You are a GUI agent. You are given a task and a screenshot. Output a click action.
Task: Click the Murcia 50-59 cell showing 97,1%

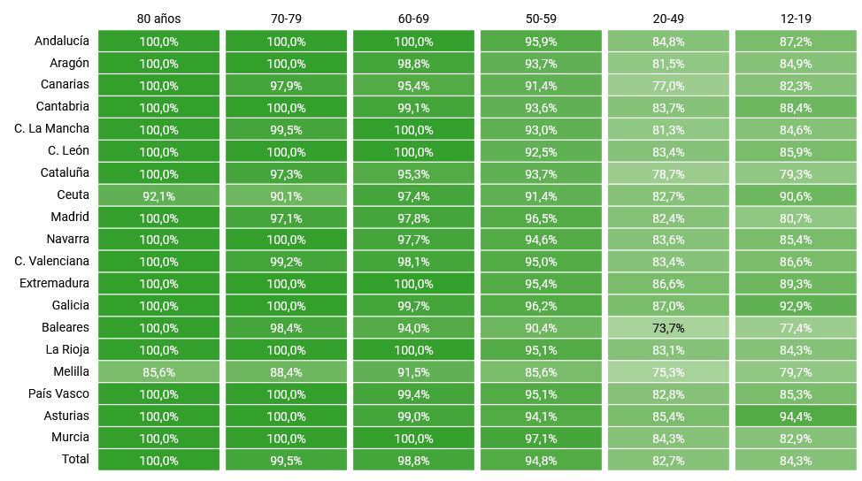point(541,439)
